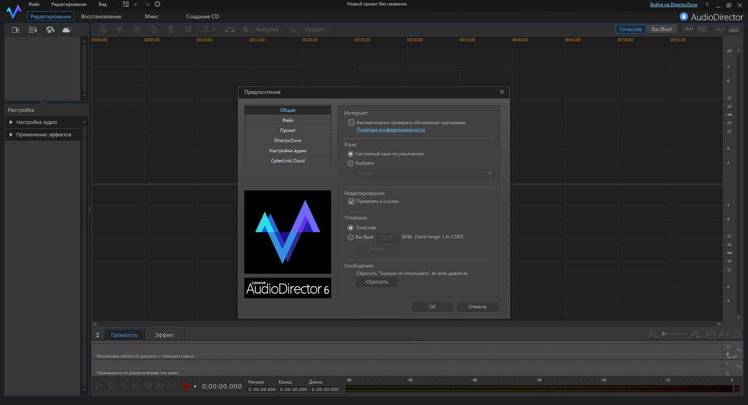Click the Stop button in transport bar
This screenshot has height=405, width=748.
coord(111,386)
